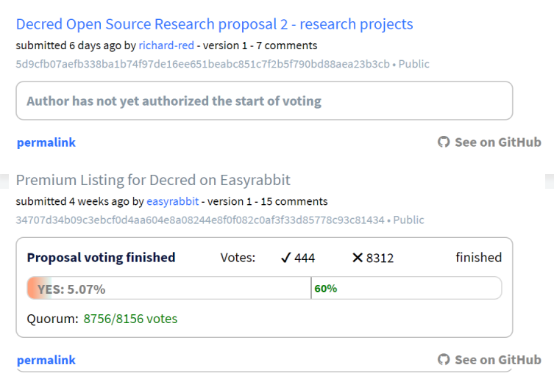Click GitHub icon beside the Easyrabbit proposal
The width and height of the screenshot is (554, 376).
tap(444, 360)
